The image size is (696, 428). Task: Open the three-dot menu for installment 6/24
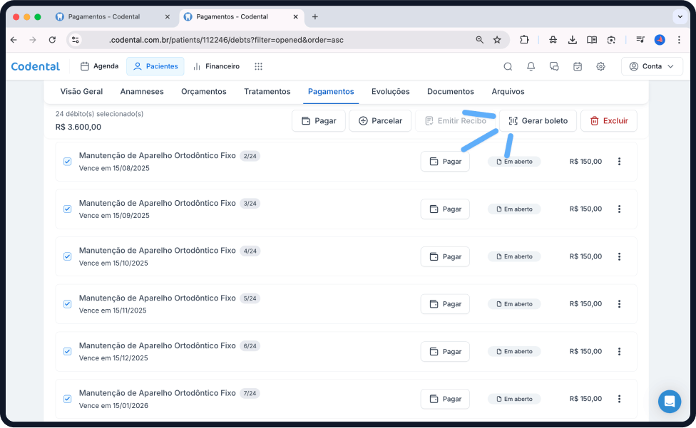(x=619, y=352)
